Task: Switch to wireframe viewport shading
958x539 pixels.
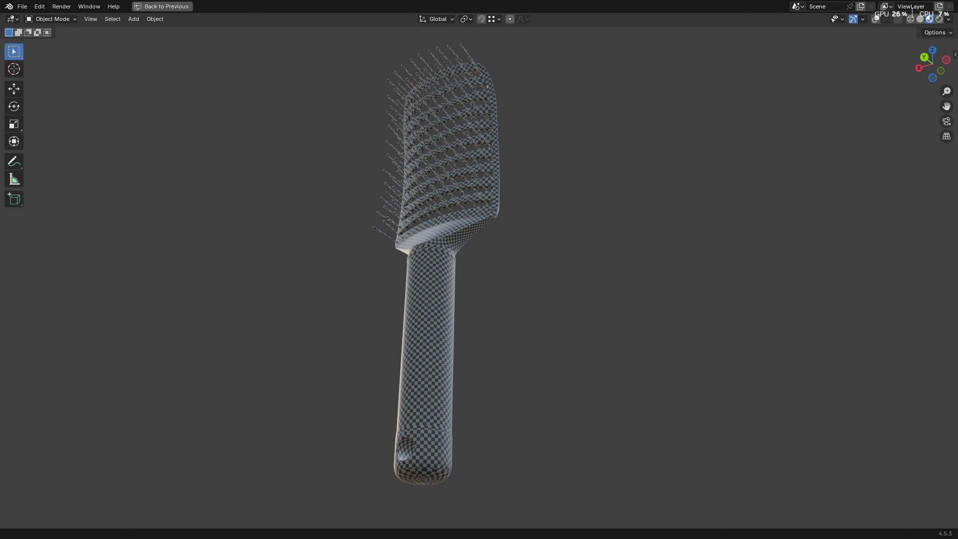Action: click(x=911, y=19)
